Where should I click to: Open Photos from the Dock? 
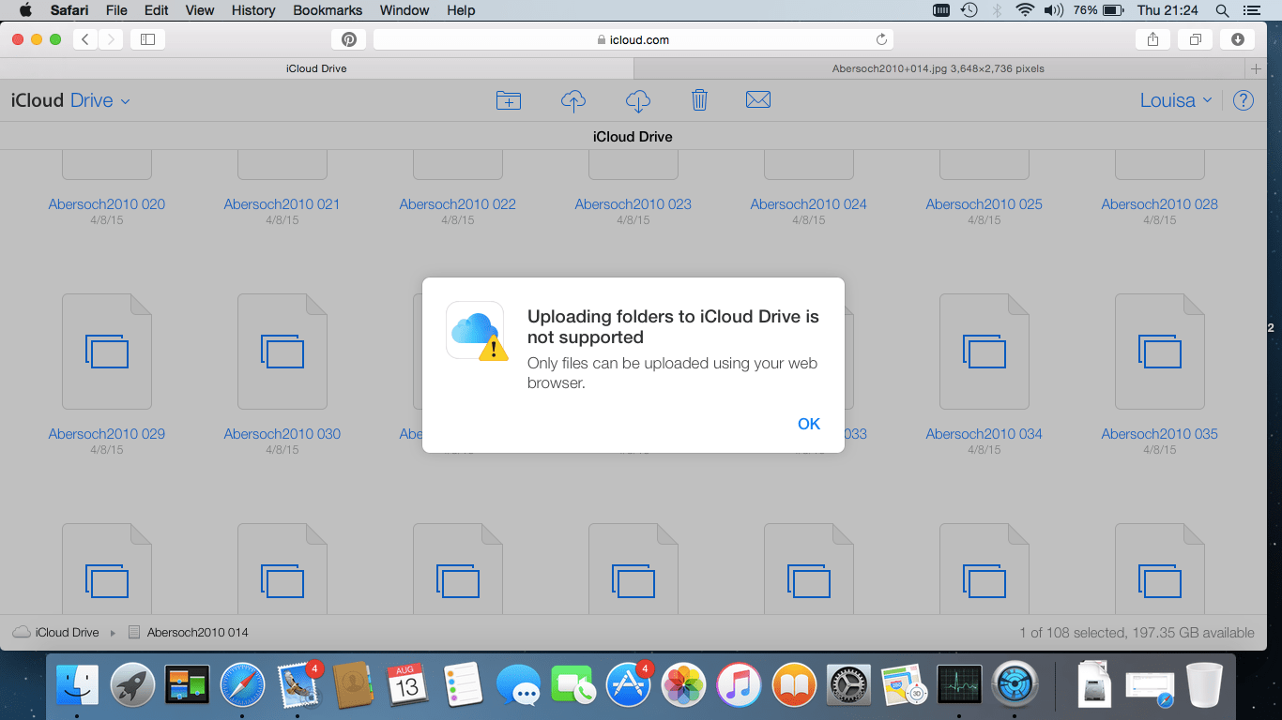(x=683, y=685)
